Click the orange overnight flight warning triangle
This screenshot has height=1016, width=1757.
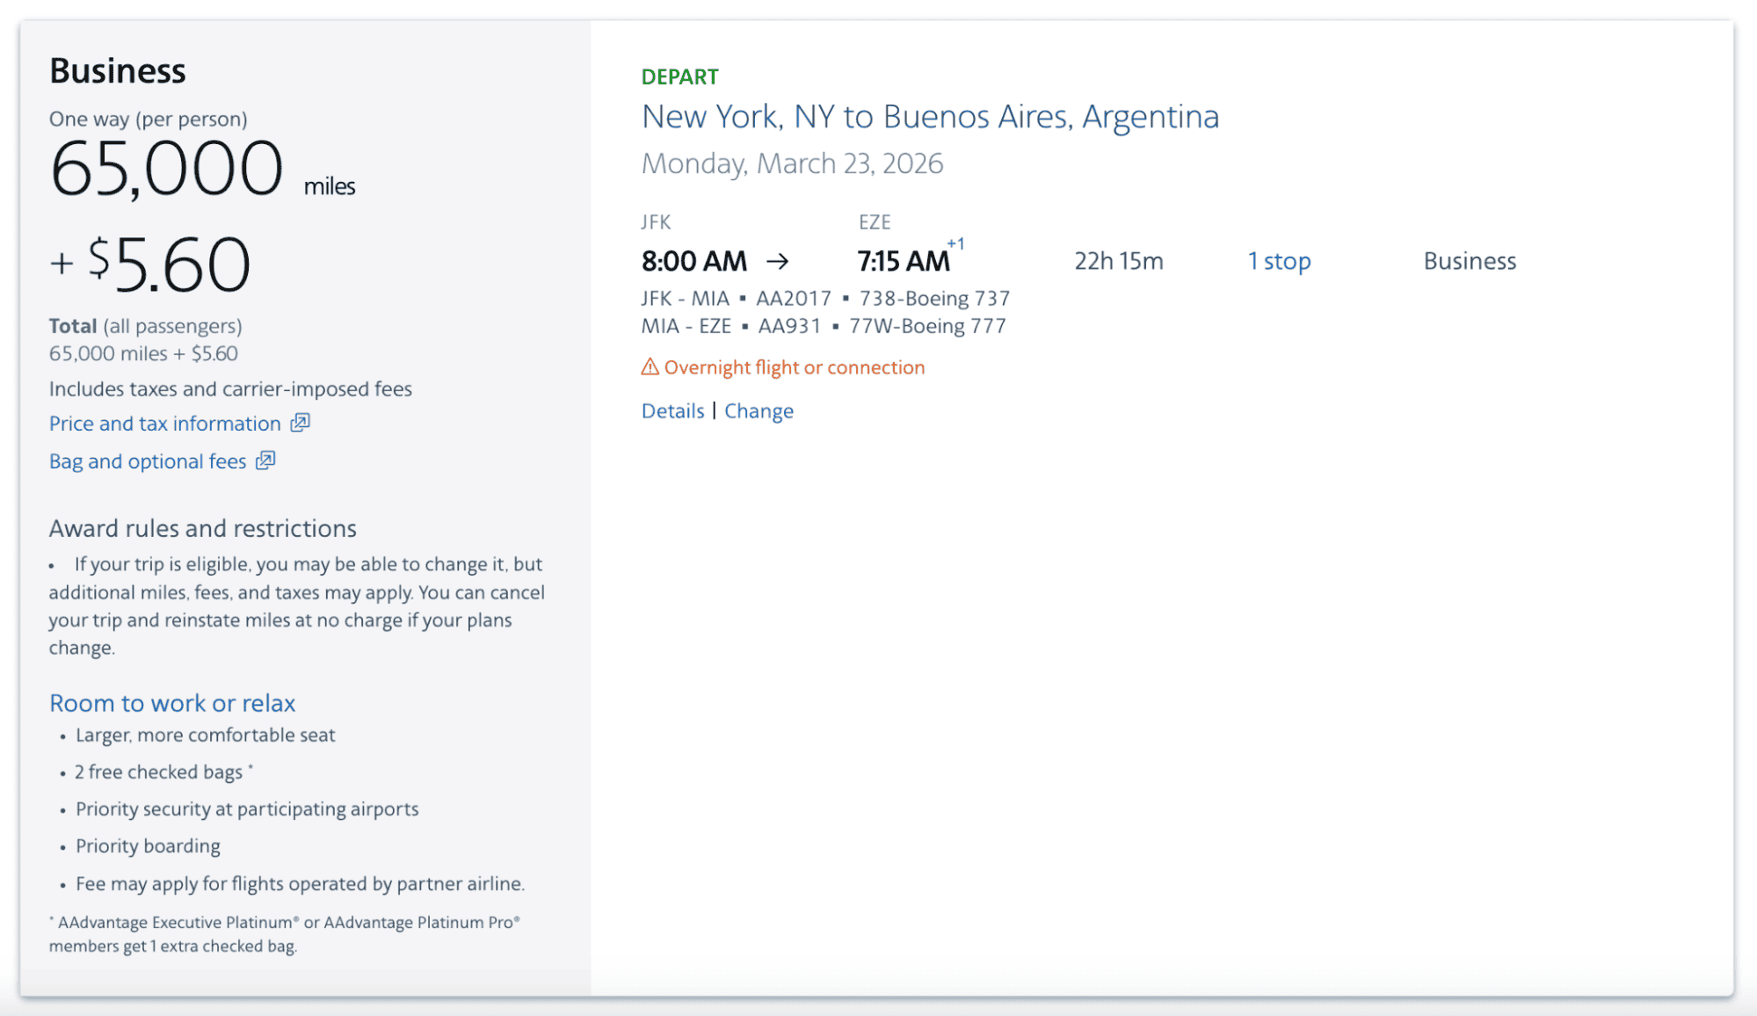point(649,366)
